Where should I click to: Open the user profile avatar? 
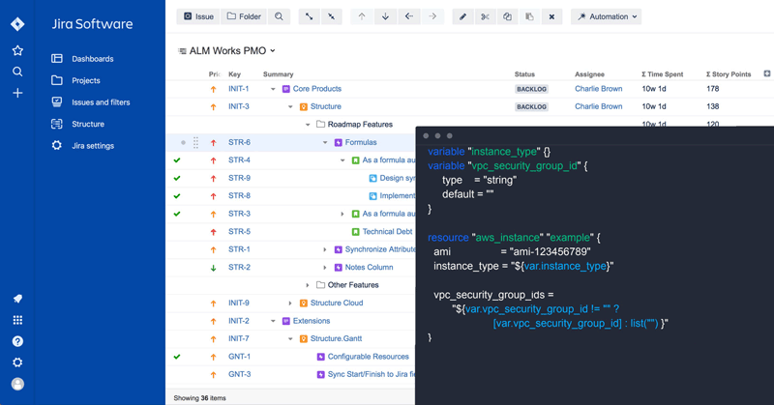coord(17,384)
